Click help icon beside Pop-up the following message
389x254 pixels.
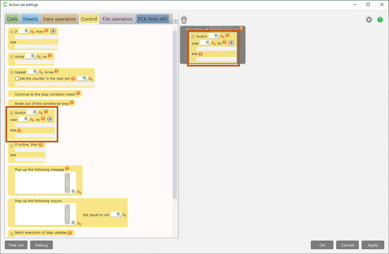[67, 169]
